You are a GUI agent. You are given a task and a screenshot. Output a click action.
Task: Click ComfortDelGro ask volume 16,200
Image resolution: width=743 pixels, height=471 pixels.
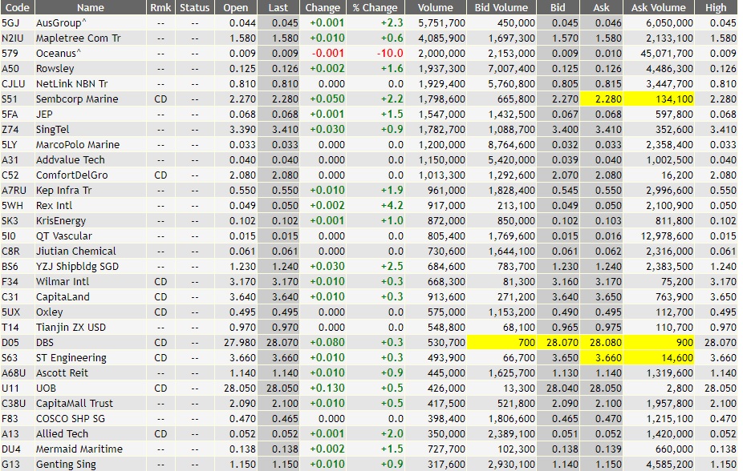coord(677,175)
